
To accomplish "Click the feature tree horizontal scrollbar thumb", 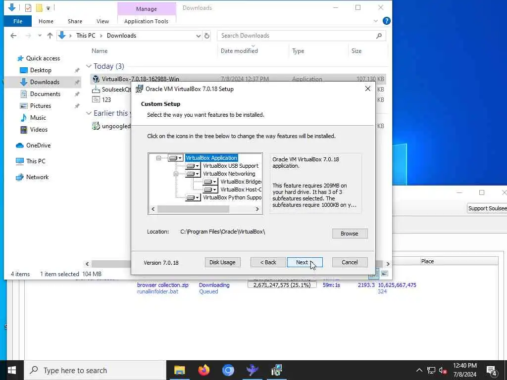I will 193,209.
